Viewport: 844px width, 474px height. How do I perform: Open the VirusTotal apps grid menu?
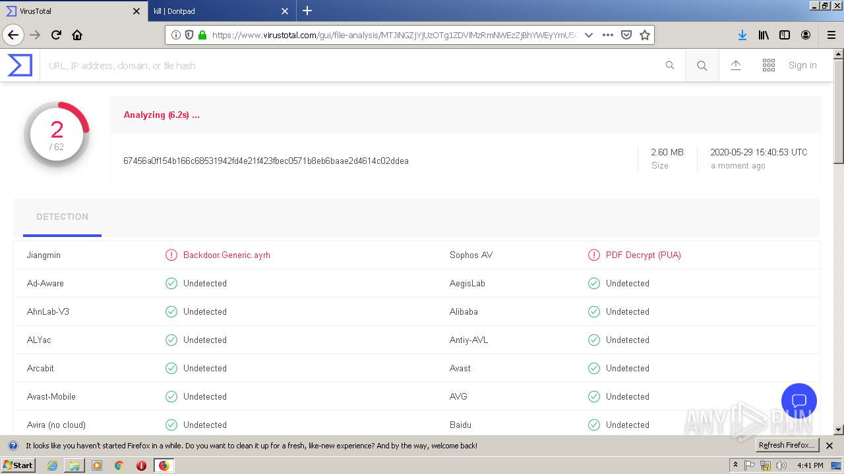click(x=769, y=65)
